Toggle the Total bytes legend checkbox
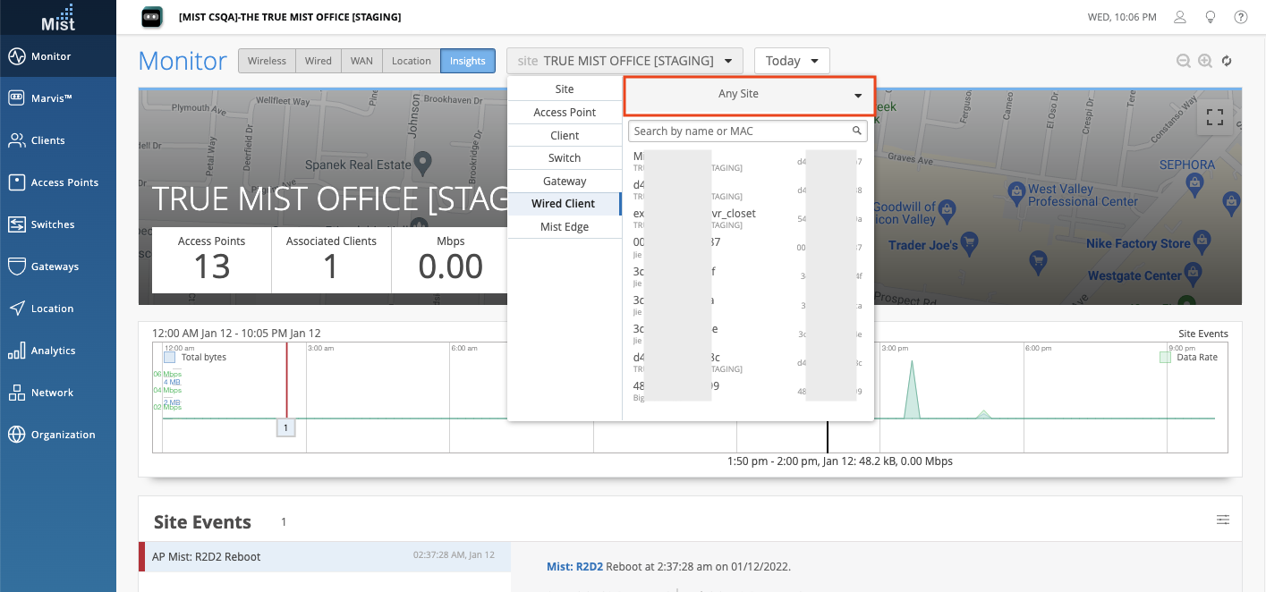1266x592 pixels. [x=170, y=357]
